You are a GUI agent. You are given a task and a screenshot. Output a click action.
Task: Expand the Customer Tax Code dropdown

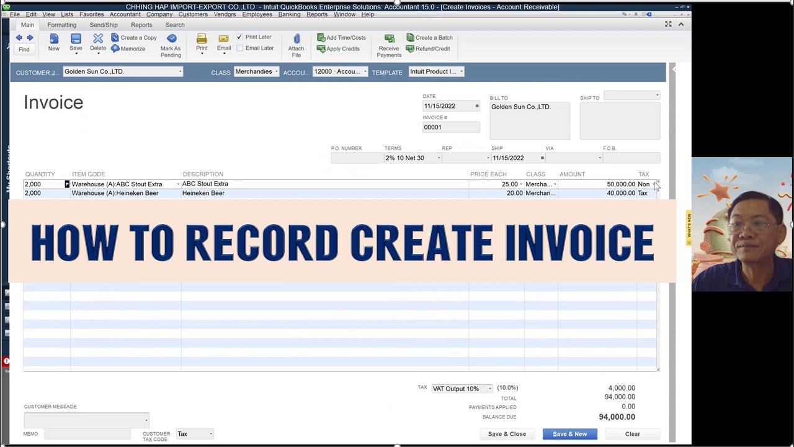(211, 434)
